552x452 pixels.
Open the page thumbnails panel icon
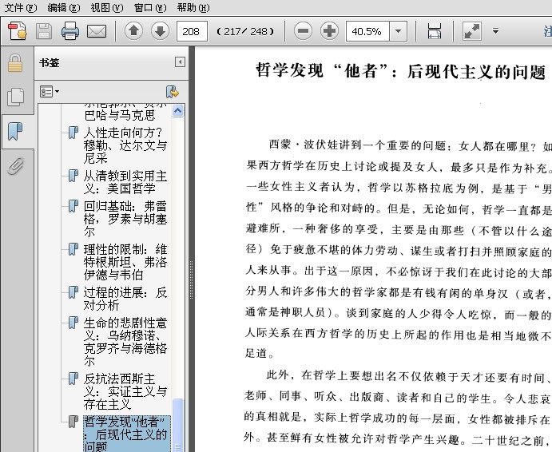coord(16,97)
